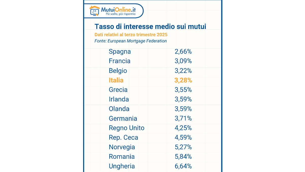Click Romania's 5,84% rate value
This screenshot has height=172, width=305.
click(x=183, y=157)
